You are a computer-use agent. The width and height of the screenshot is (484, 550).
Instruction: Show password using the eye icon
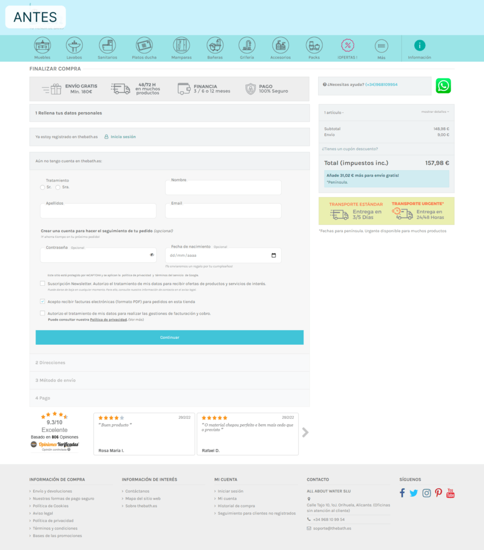coord(152,255)
